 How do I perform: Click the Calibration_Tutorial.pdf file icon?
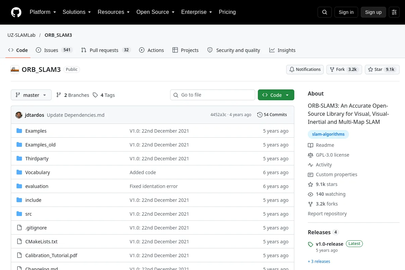(x=19, y=255)
